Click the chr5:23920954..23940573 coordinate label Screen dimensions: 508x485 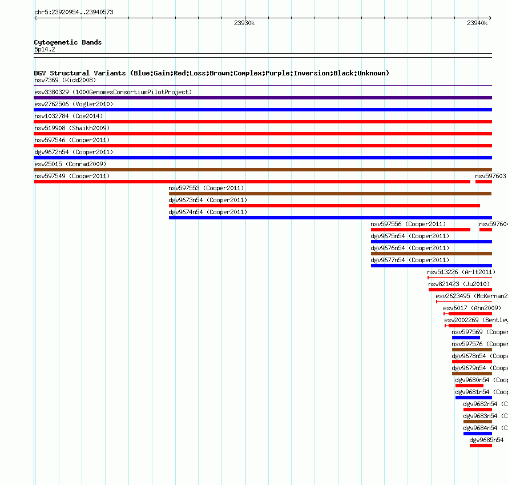[74, 12]
